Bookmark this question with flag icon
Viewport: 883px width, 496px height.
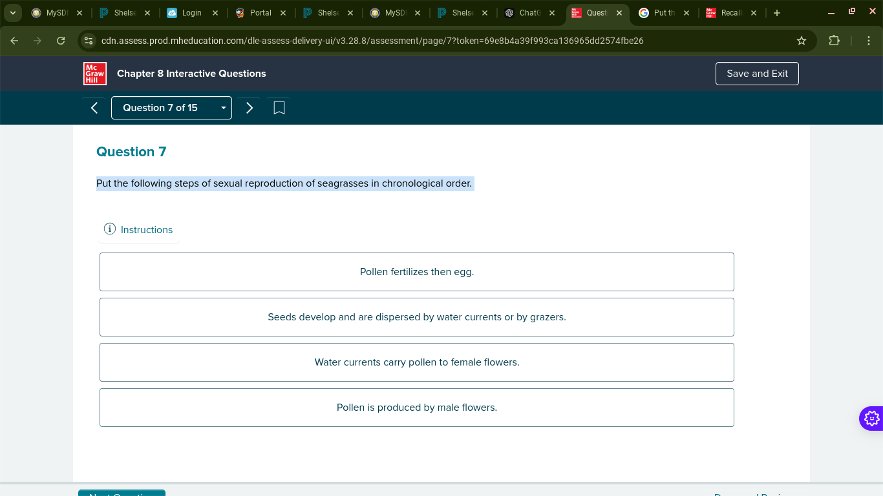click(279, 108)
